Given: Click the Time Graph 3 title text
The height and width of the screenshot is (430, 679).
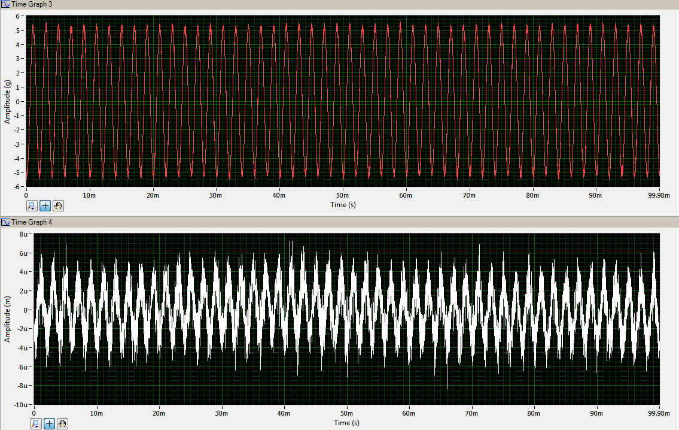Looking at the screenshot, I should pyautogui.click(x=32, y=4).
